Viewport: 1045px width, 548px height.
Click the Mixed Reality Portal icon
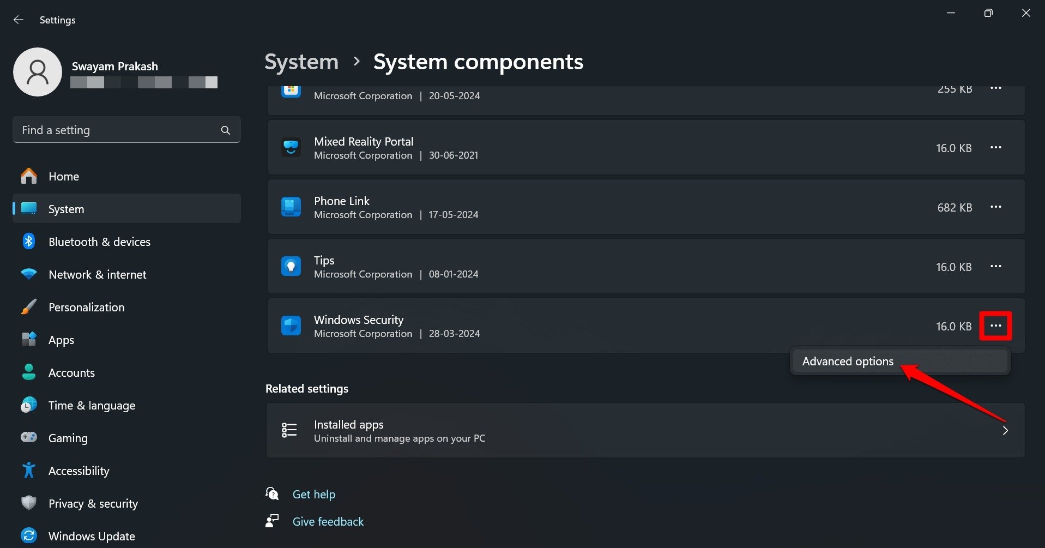coord(291,148)
